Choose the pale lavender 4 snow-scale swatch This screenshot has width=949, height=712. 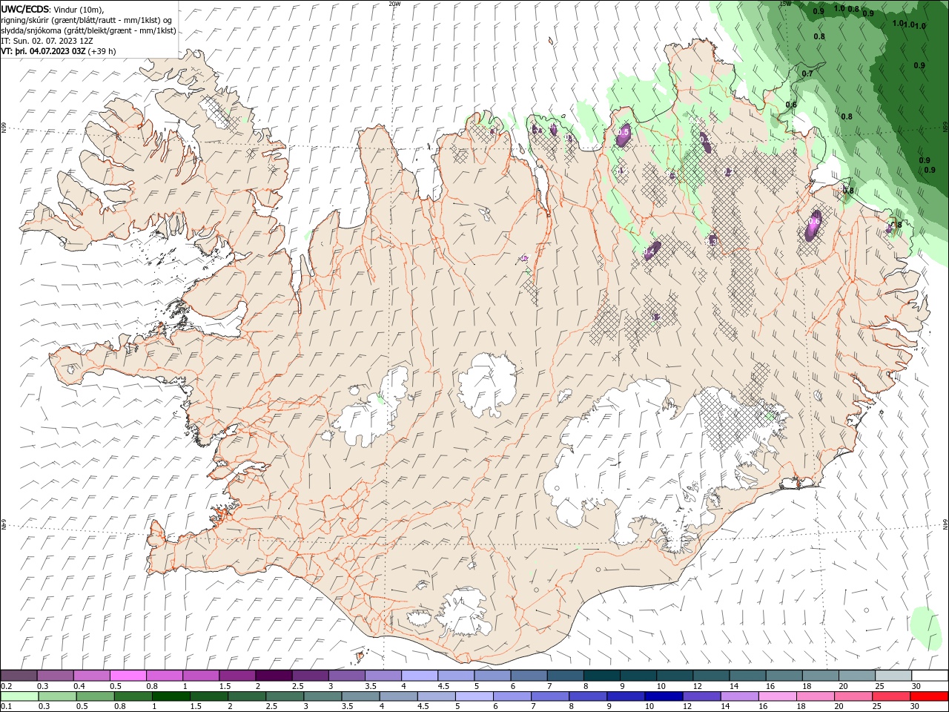pos(420,676)
